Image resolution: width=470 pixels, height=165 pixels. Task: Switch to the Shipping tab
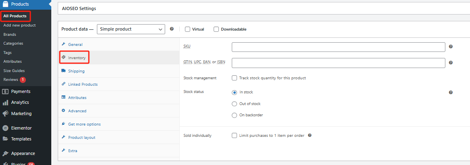click(x=76, y=71)
